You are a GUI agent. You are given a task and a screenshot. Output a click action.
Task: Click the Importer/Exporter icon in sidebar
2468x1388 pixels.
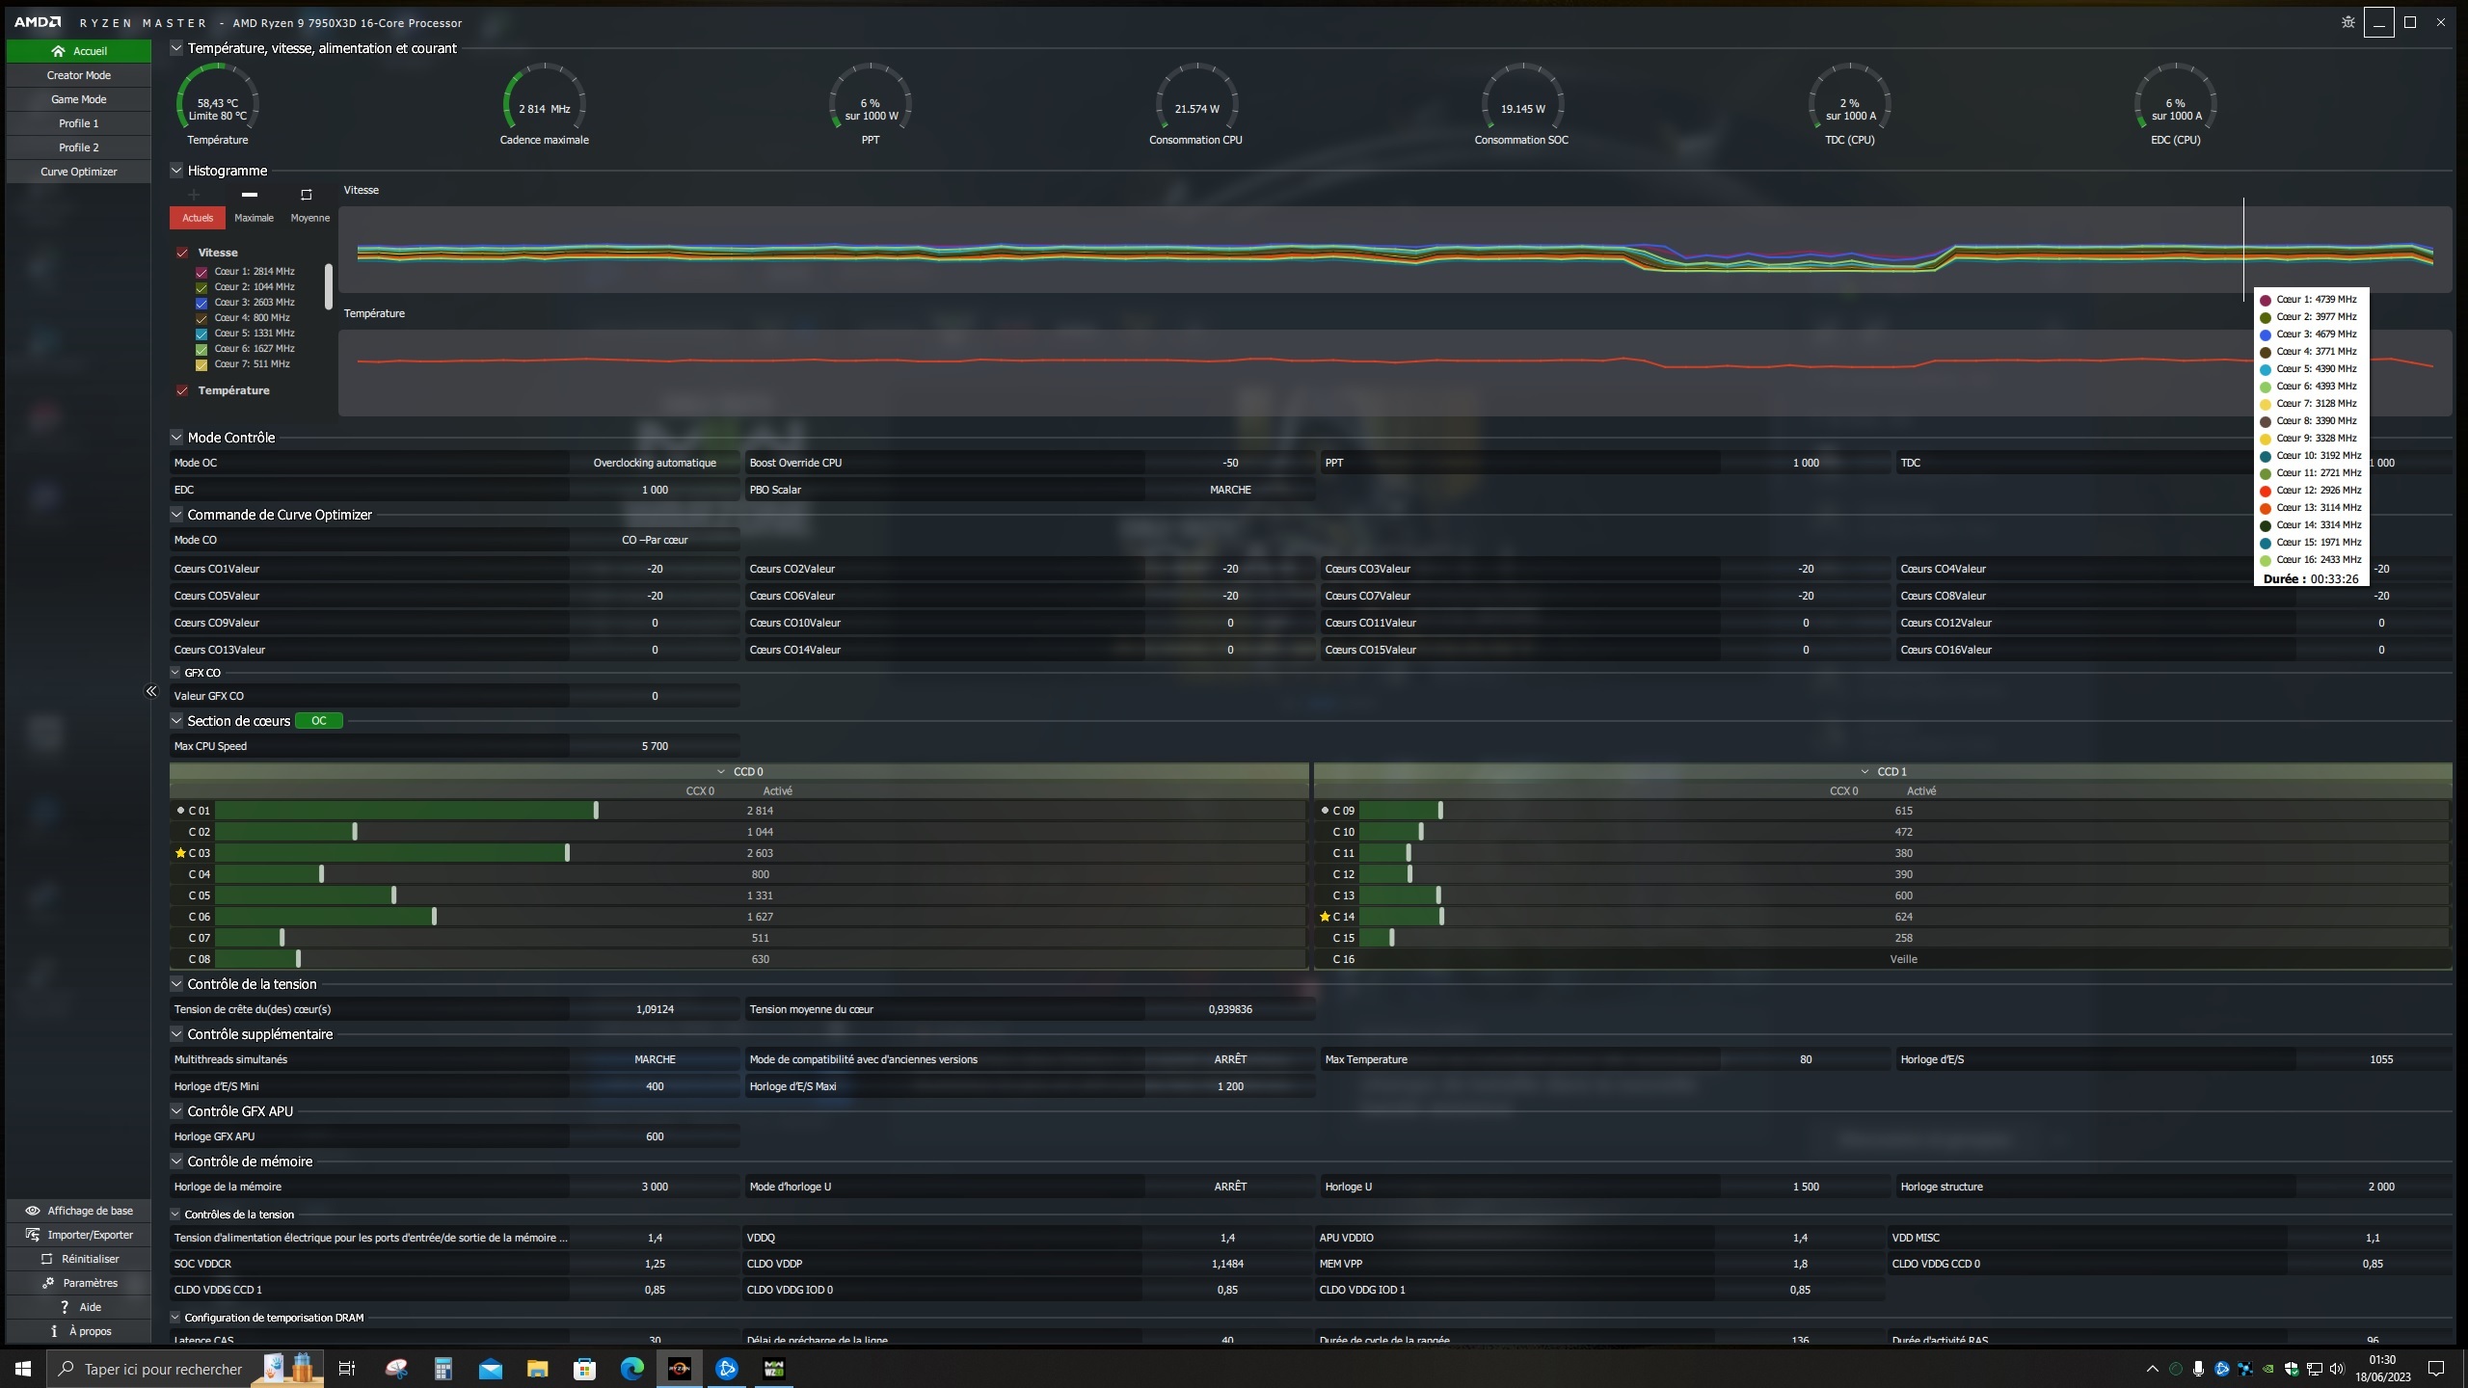tap(33, 1235)
